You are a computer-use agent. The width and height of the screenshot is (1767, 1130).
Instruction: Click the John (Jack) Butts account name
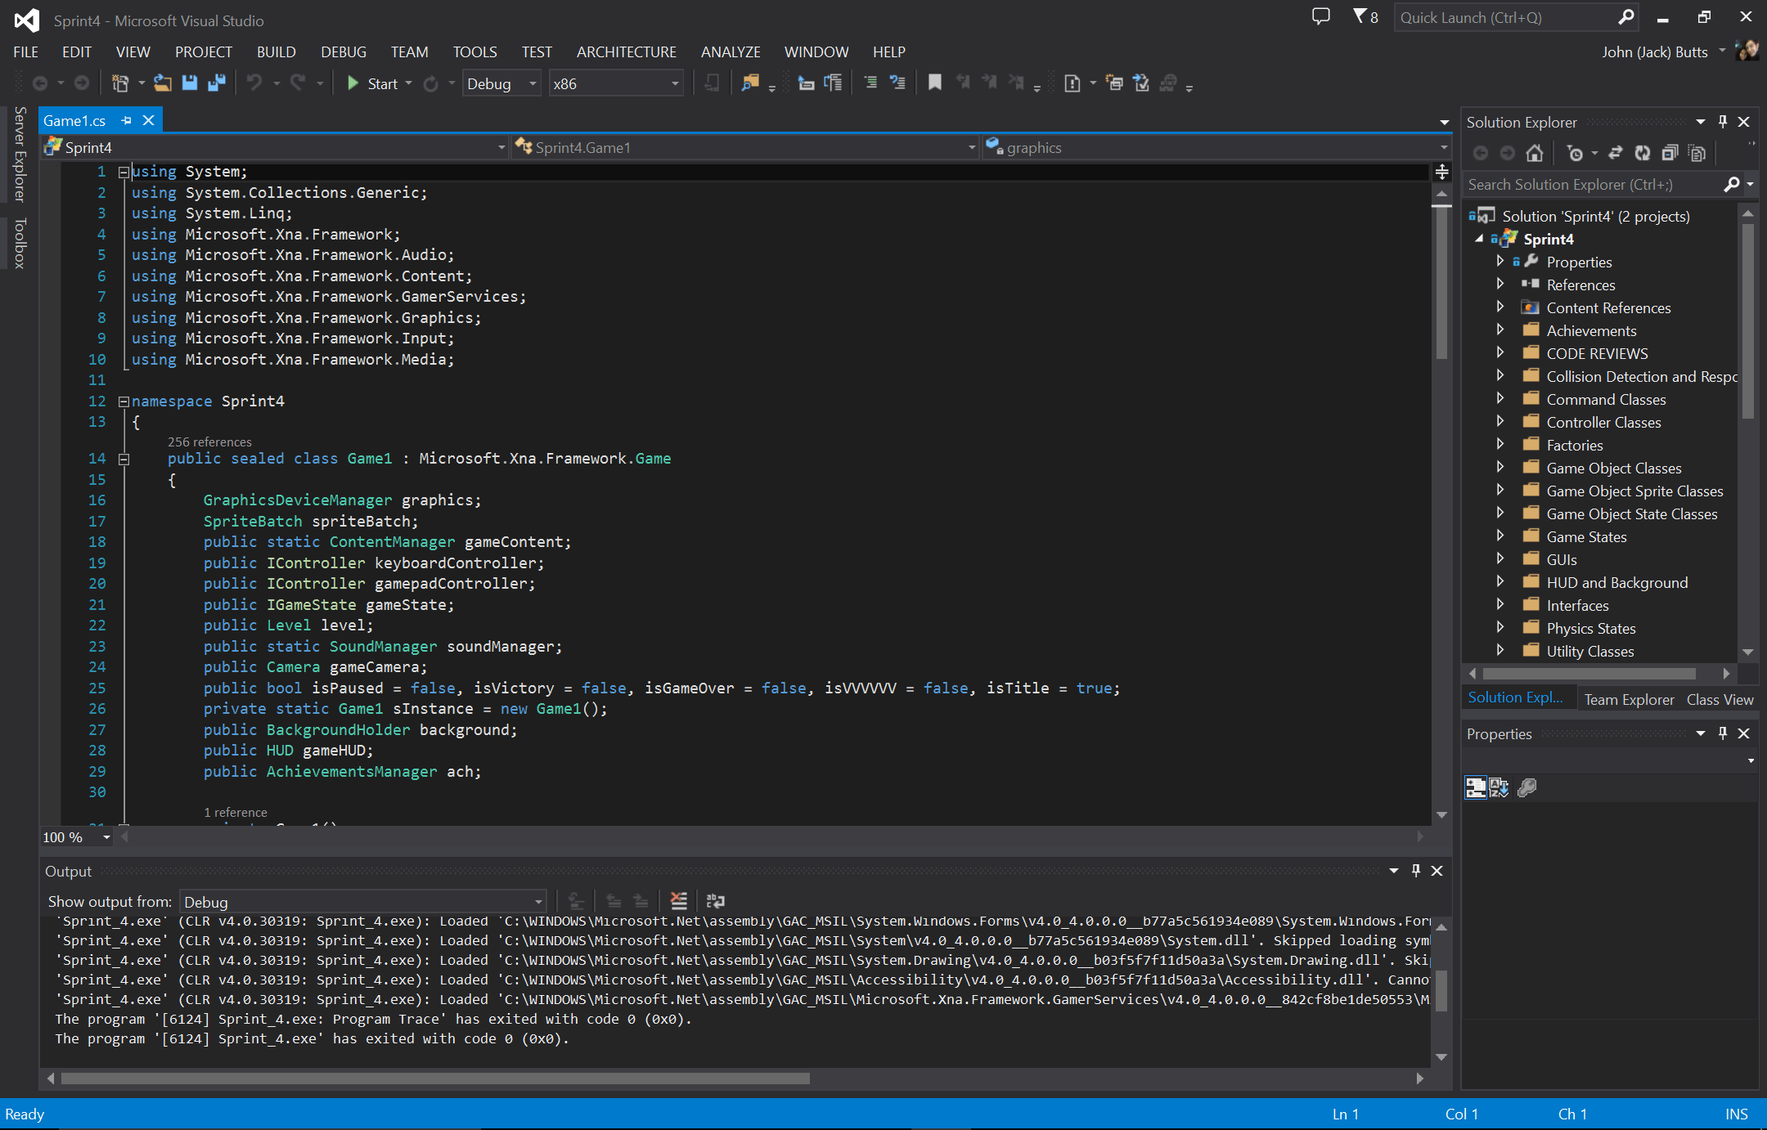pos(1654,52)
